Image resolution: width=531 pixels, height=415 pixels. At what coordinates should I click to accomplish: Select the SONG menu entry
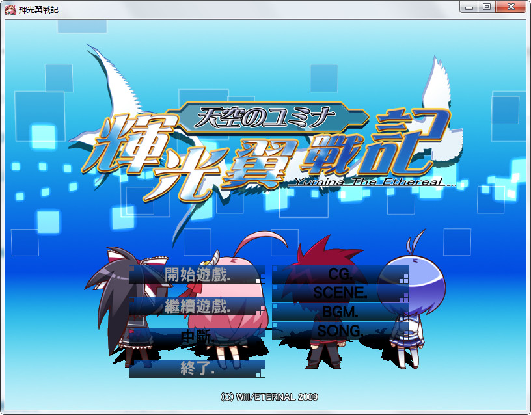coord(340,331)
